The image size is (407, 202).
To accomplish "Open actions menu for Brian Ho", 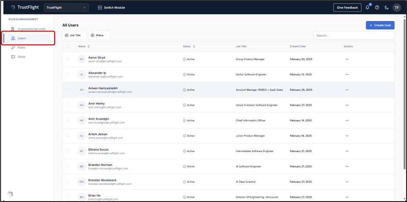I will point(347,197).
